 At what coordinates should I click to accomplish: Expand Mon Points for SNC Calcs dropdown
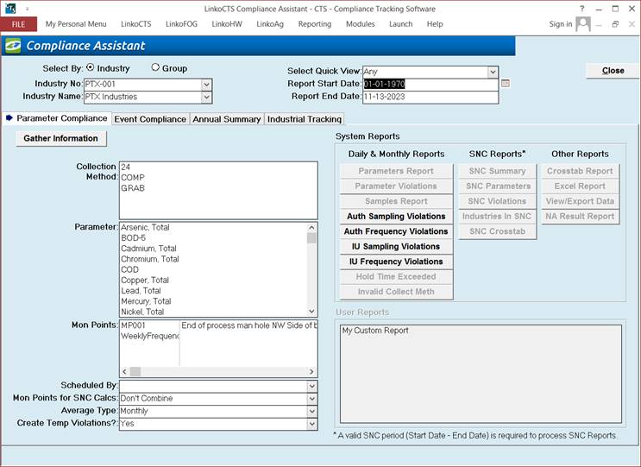(312, 399)
